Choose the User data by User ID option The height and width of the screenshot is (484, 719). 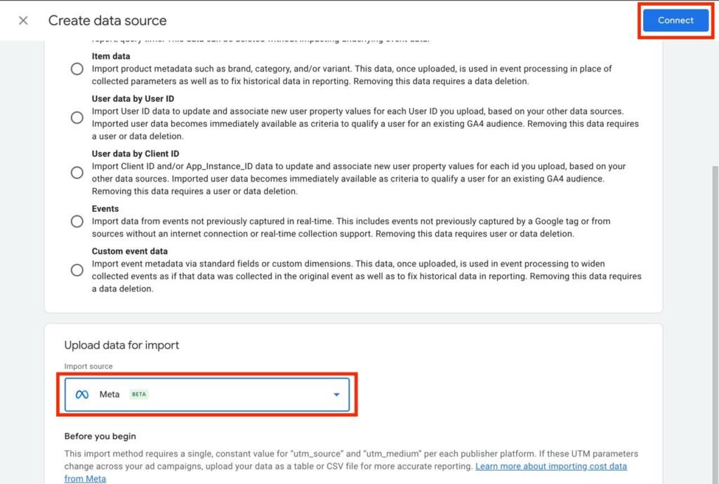click(77, 118)
